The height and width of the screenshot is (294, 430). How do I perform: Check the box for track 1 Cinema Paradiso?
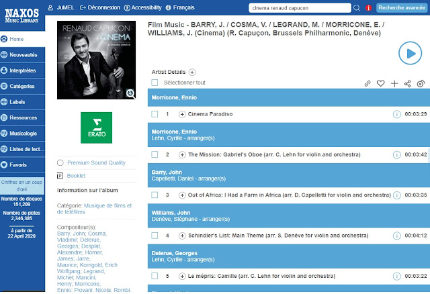click(x=155, y=114)
